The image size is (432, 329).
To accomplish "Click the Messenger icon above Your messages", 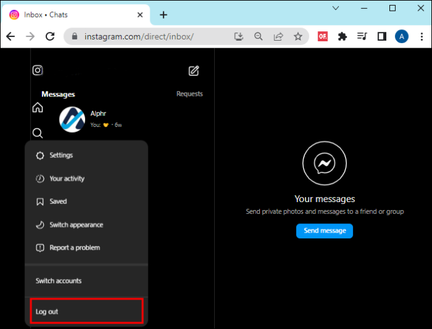I will pyautogui.click(x=324, y=163).
